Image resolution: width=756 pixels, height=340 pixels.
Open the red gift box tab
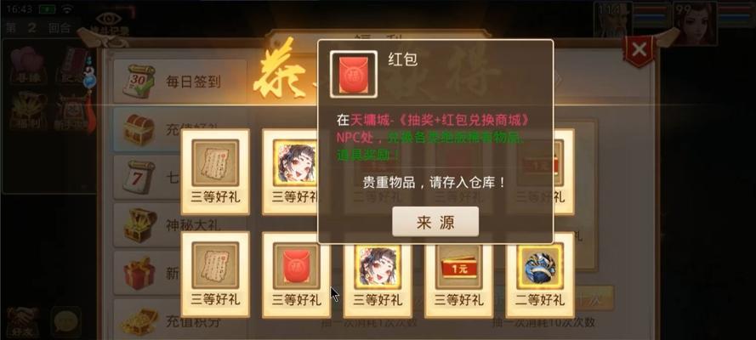pos(147,273)
